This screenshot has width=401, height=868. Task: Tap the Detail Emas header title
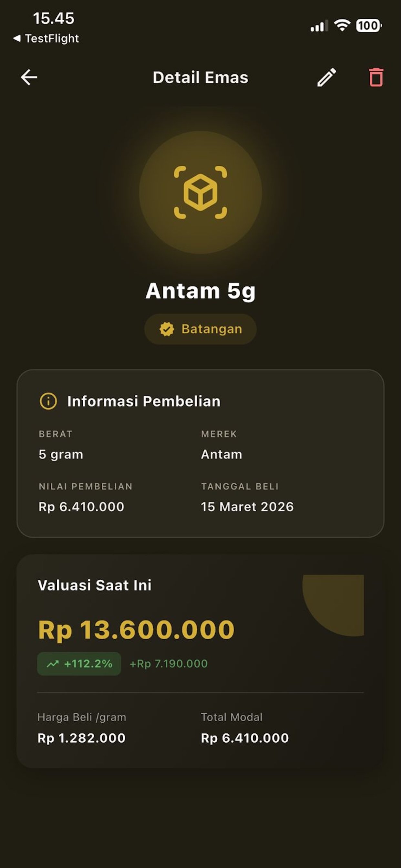(200, 77)
